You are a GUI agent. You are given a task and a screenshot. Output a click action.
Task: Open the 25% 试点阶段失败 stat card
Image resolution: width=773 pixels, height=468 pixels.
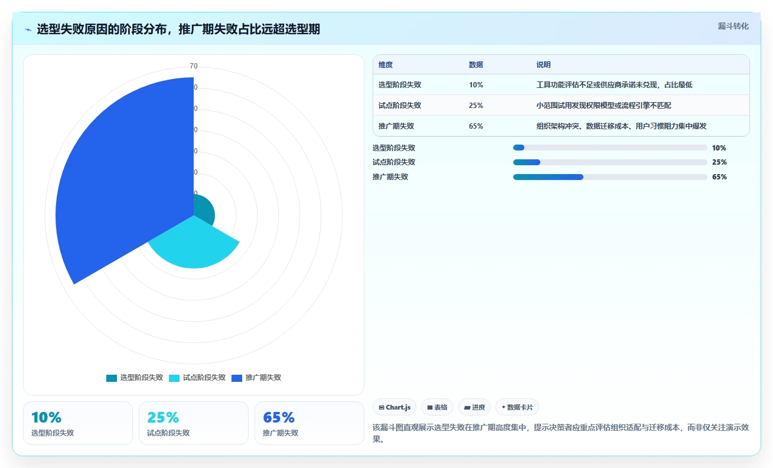coord(194,423)
